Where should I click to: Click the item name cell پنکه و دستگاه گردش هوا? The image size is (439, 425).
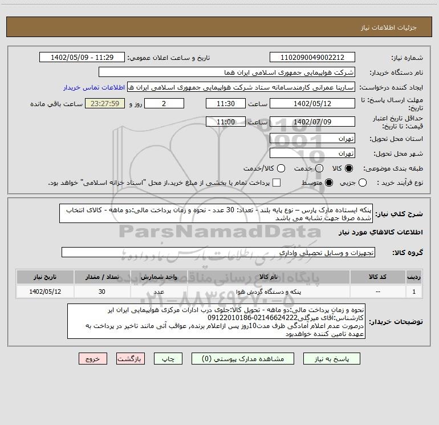pyautogui.click(x=269, y=292)
